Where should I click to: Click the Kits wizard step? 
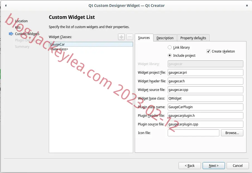18,27
